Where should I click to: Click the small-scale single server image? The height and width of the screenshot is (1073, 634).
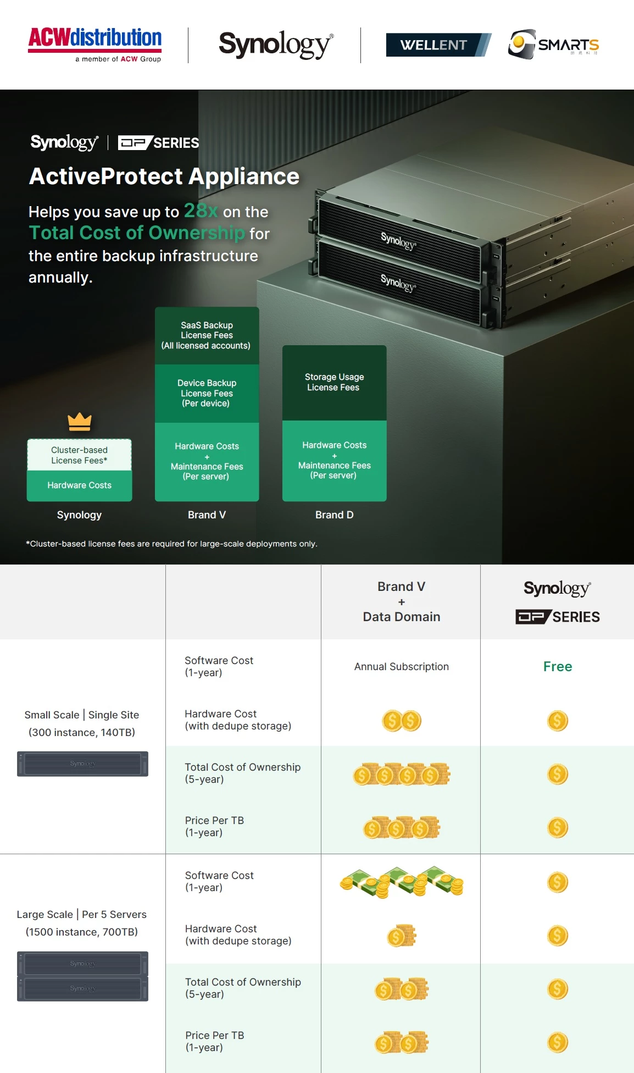pos(82,764)
